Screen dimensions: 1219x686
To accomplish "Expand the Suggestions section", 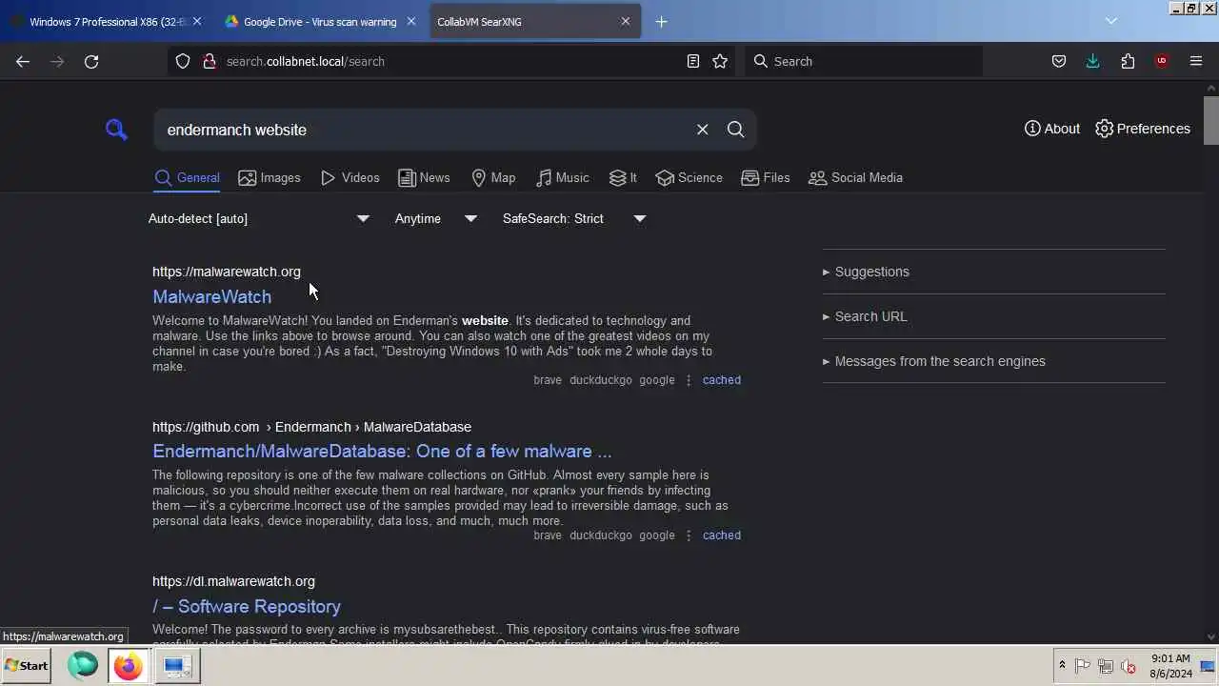I will 866,272.
